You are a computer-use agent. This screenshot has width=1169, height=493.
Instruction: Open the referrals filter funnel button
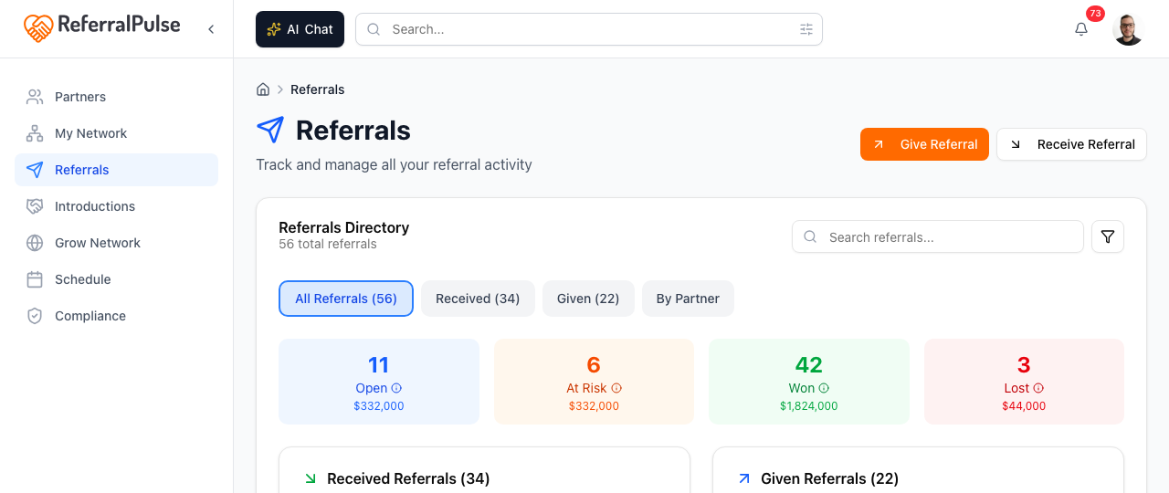1108,236
